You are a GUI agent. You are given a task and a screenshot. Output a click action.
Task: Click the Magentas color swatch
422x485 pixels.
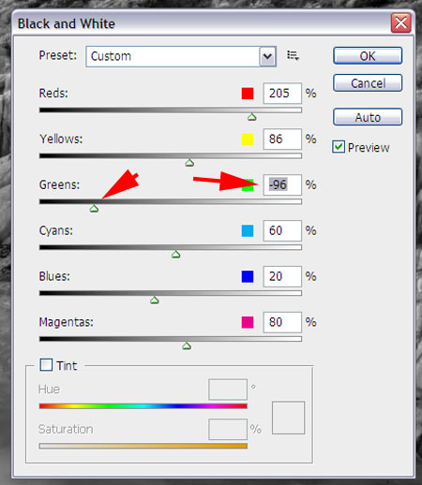248,322
